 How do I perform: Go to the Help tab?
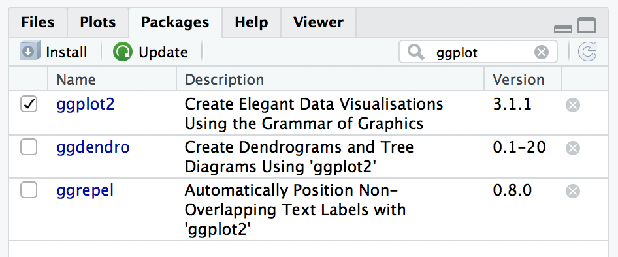[252, 22]
